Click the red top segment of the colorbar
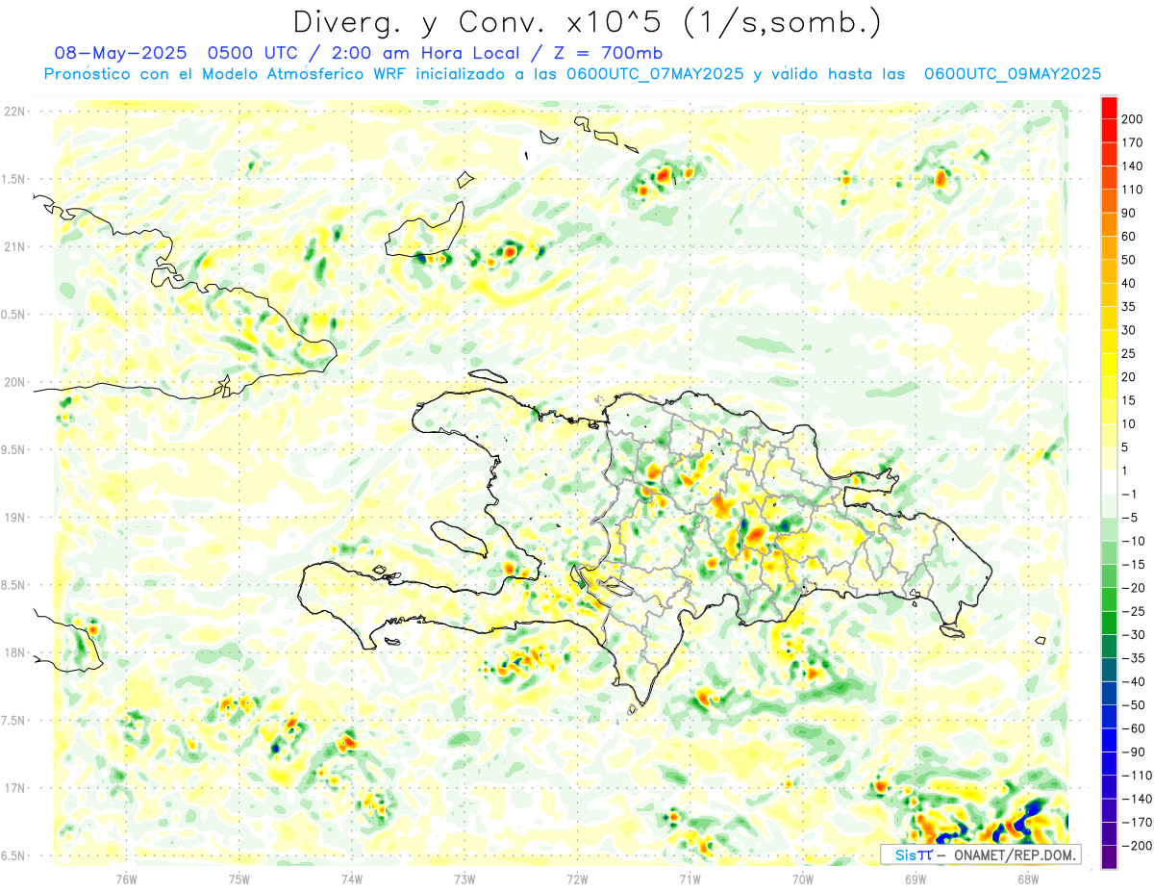 click(1109, 108)
